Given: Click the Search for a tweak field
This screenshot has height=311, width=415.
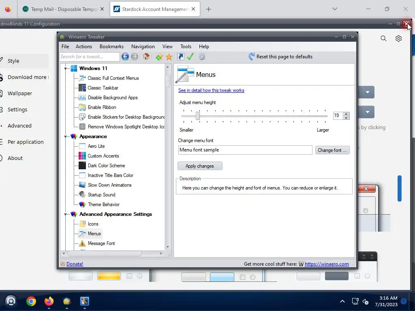Looking at the screenshot, I should tap(90, 57).
